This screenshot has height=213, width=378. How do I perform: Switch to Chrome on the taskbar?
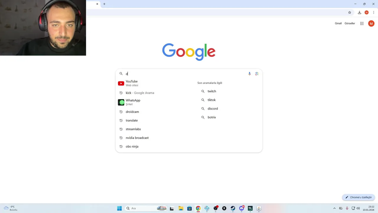coord(198,208)
